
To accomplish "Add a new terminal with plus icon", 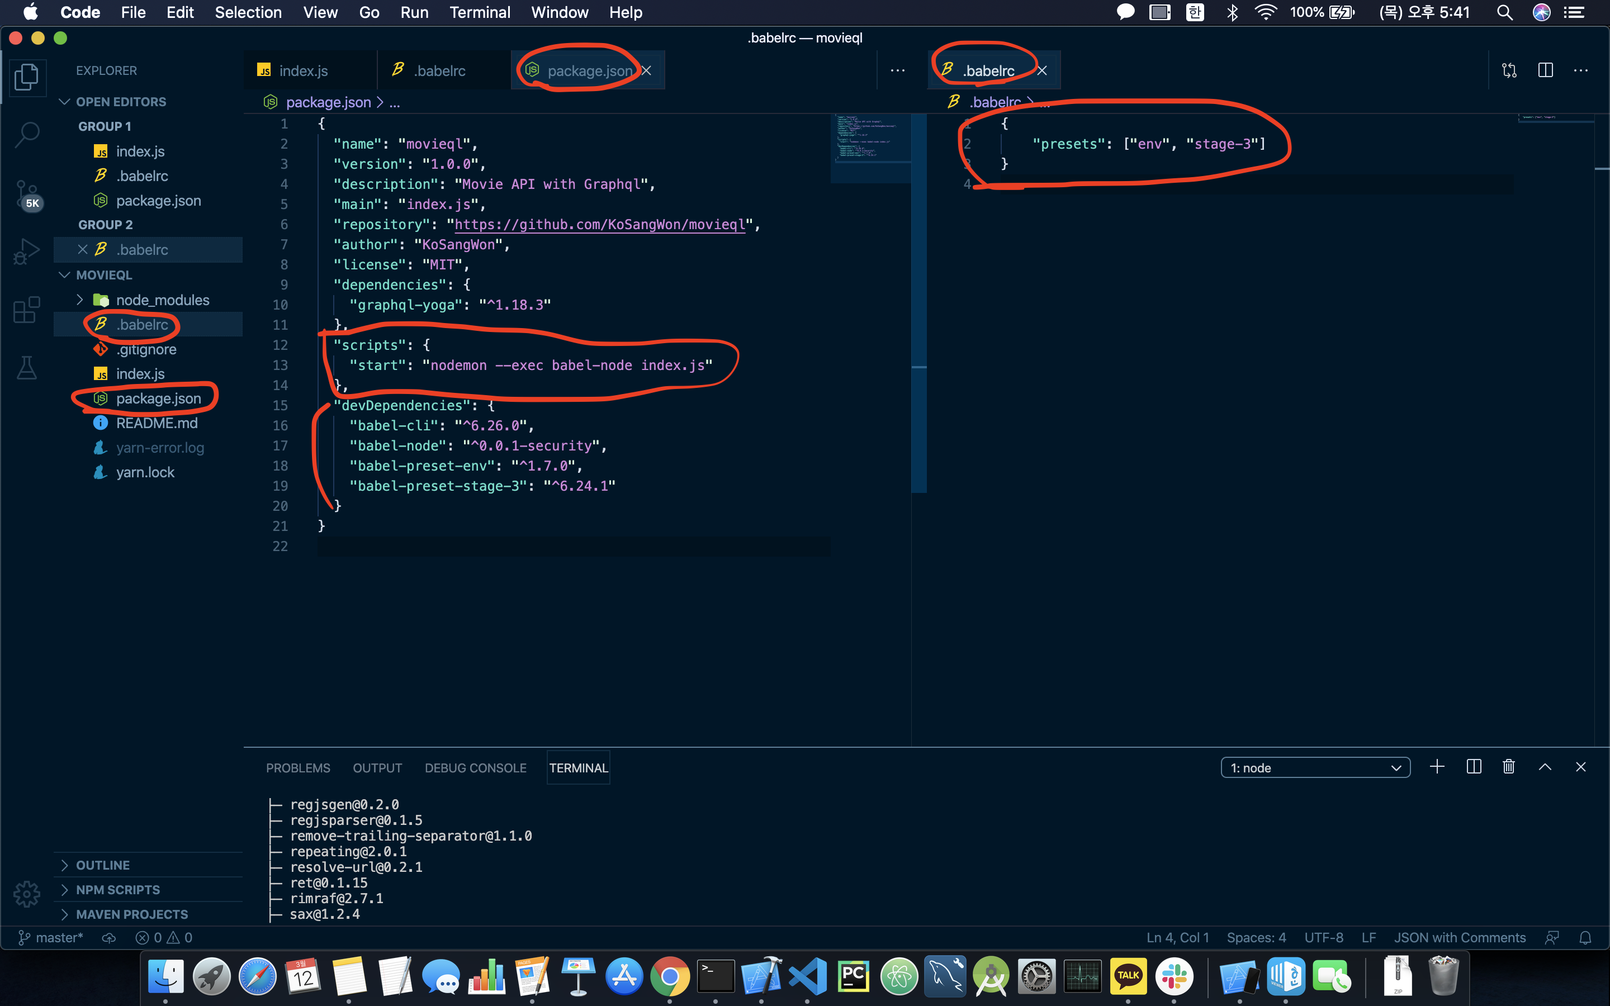I will click(1436, 767).
